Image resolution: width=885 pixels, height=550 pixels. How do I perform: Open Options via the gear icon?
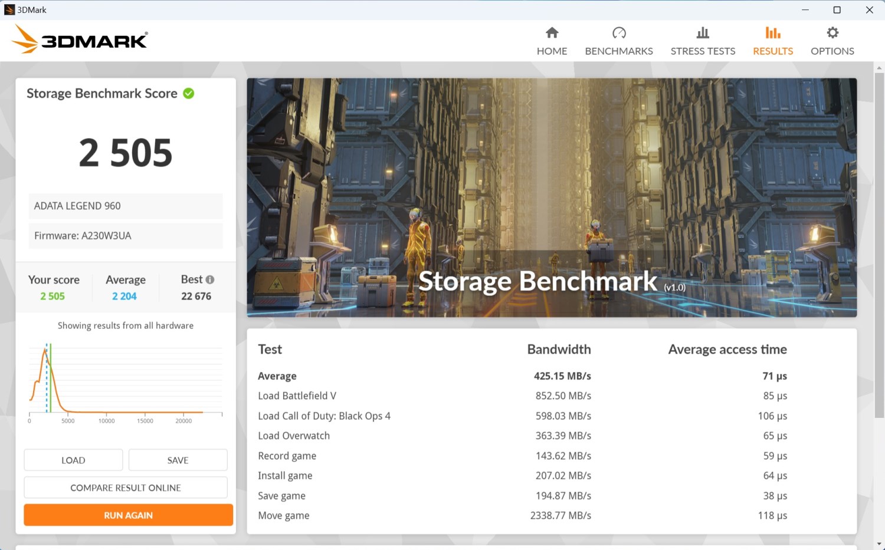(x=832, y=33)
